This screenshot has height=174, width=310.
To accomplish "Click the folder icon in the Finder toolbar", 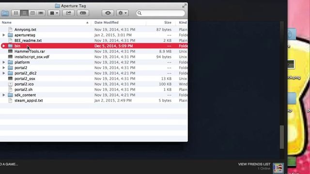I will click(x=5, y=13).
